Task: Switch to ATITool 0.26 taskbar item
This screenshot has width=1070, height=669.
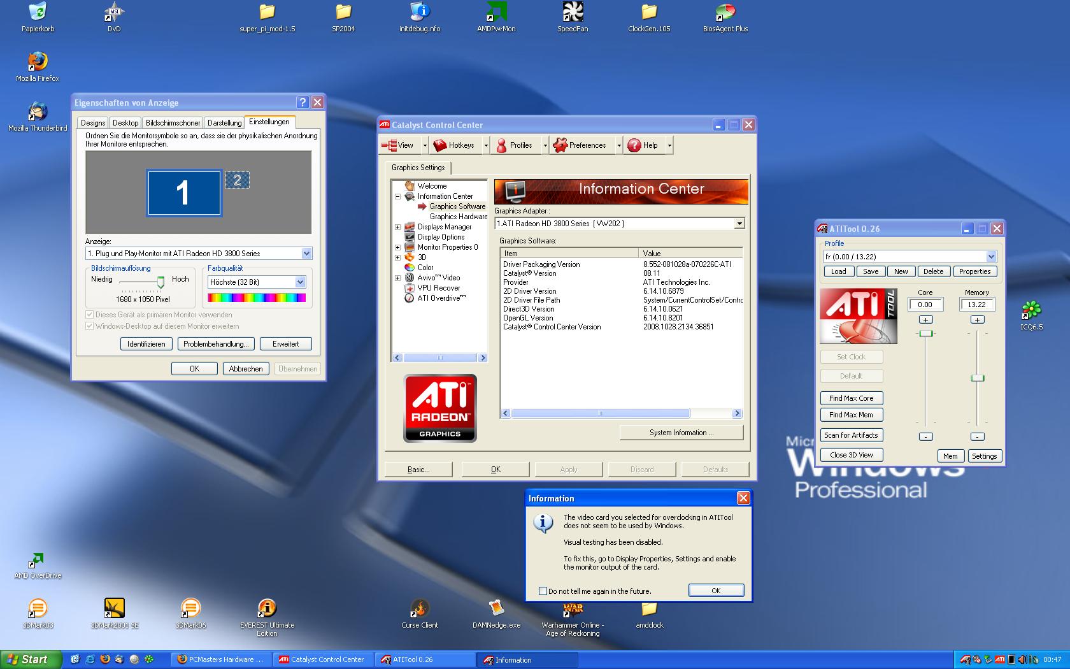Action: click(425, 659)
